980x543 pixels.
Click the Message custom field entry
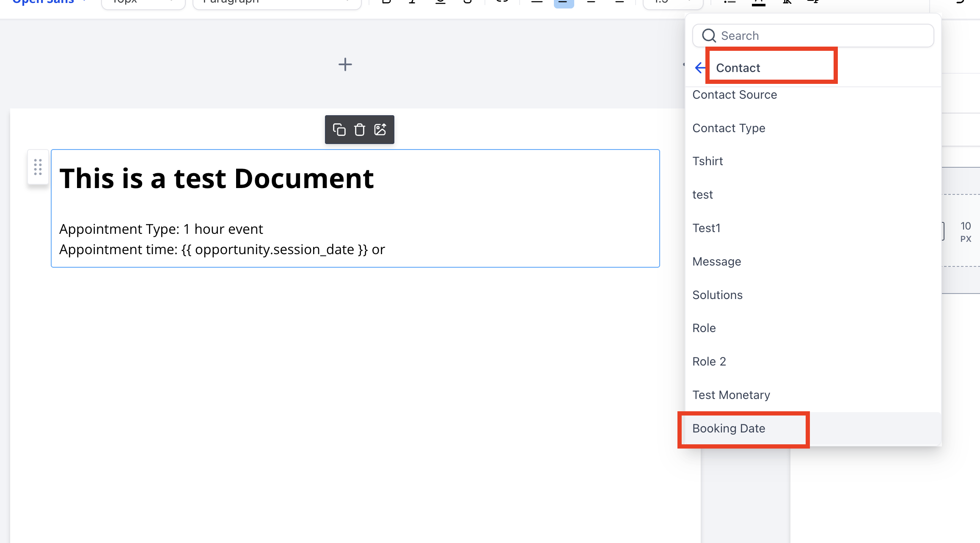pyautogui.click(x=716, y=261)
